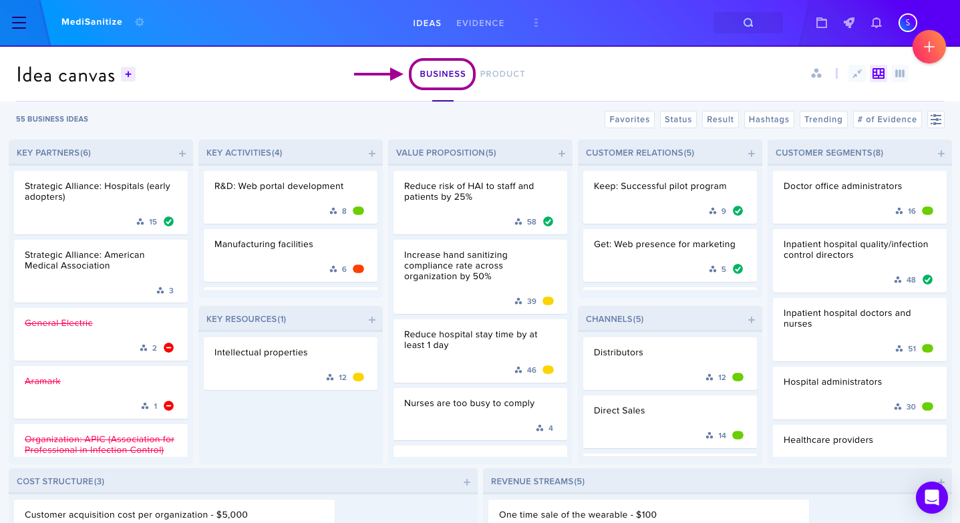Image resolution: width=960 pixels, height=523 pixels.
Task: Toggle the Result filter
Action: tap(720, 120)
